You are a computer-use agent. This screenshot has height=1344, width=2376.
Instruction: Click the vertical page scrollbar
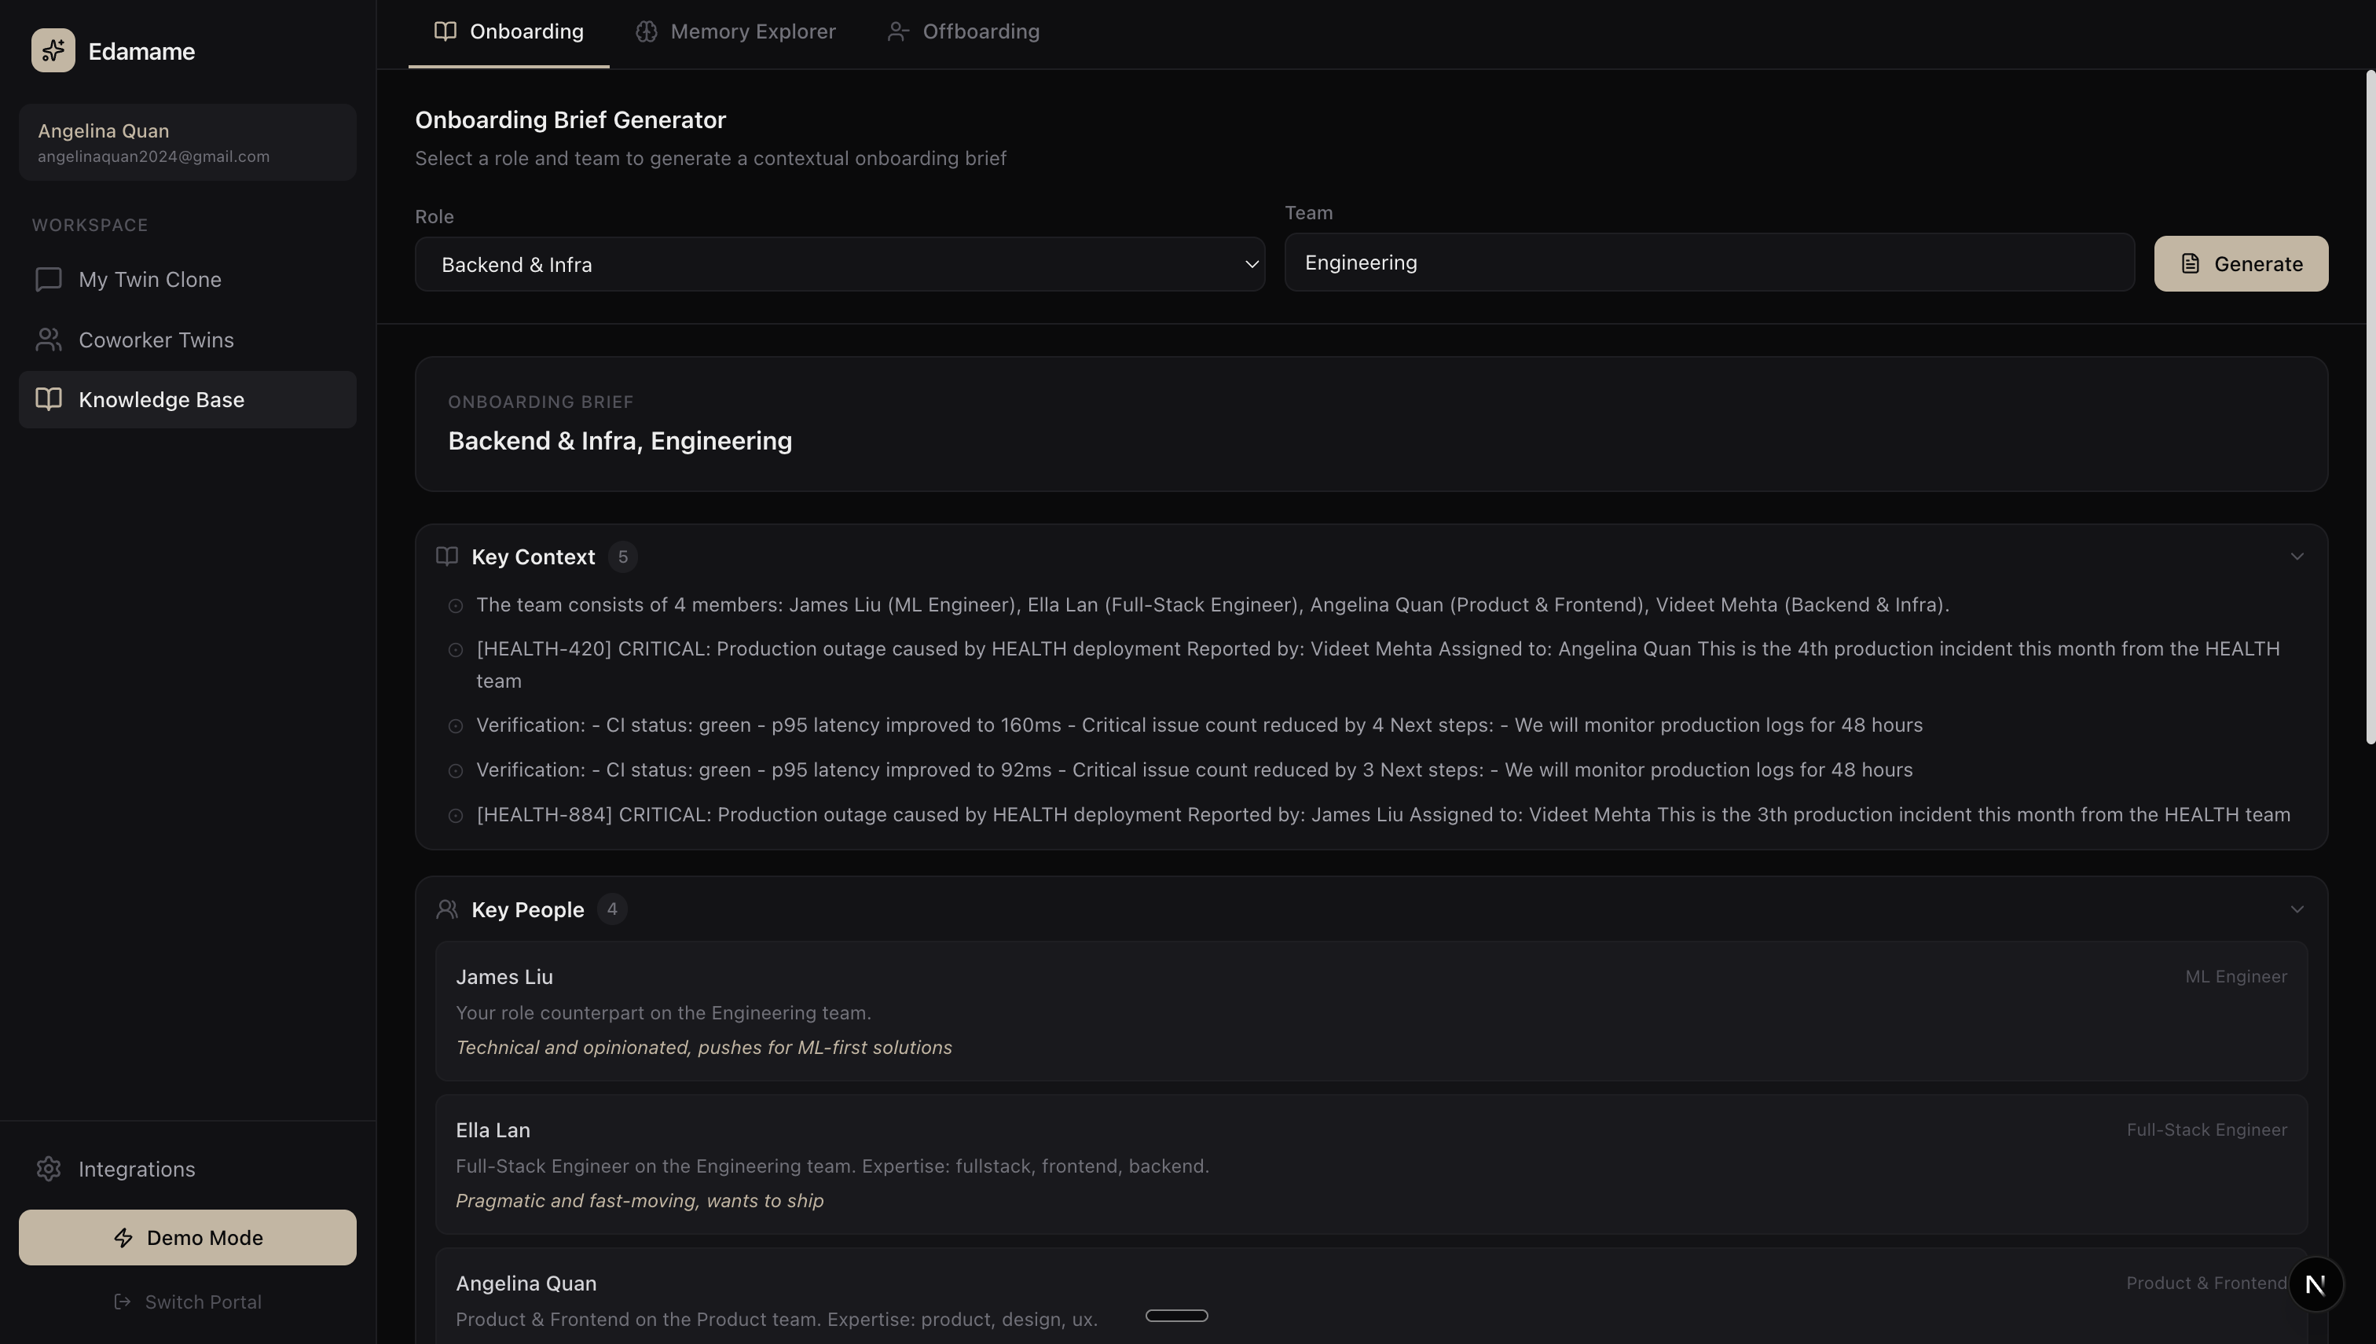coord(2370,406)
